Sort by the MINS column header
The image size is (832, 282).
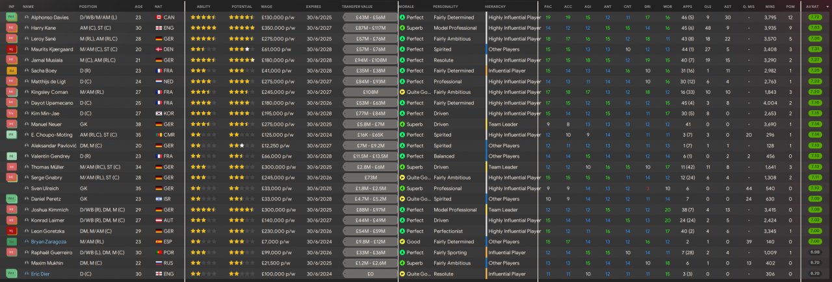point(770,6)
